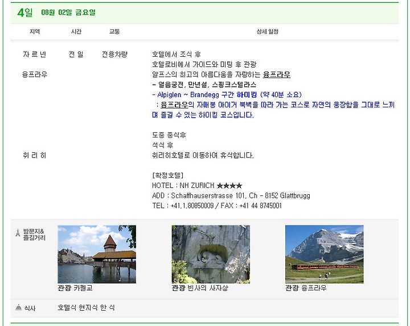This screenshot has height=326, width=410.
Task: Click the line 도중 중식후
Action: 169,135
